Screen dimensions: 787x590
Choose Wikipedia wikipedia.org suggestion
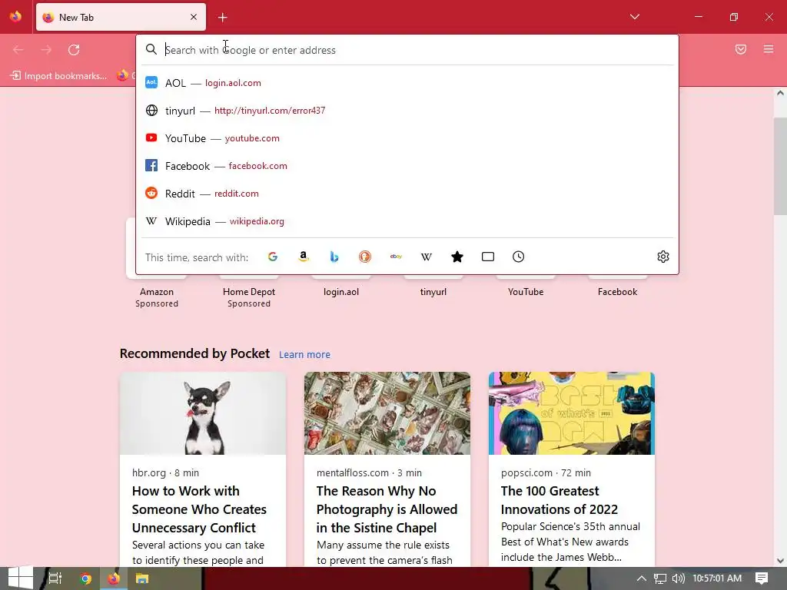point(407,221)
